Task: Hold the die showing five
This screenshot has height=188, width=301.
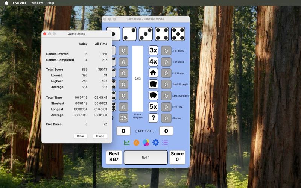Action: (x=178, y=34)
